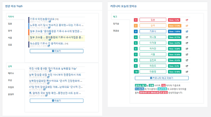Click the 대통령 tag button
Viewport: 211px width, 117px height.
coord(153,72)
